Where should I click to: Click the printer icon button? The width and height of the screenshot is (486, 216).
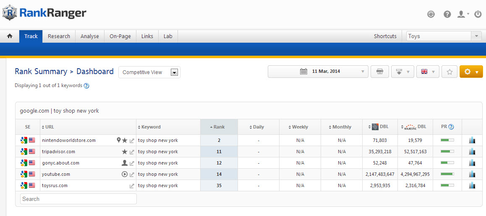(x=380, y=72)
